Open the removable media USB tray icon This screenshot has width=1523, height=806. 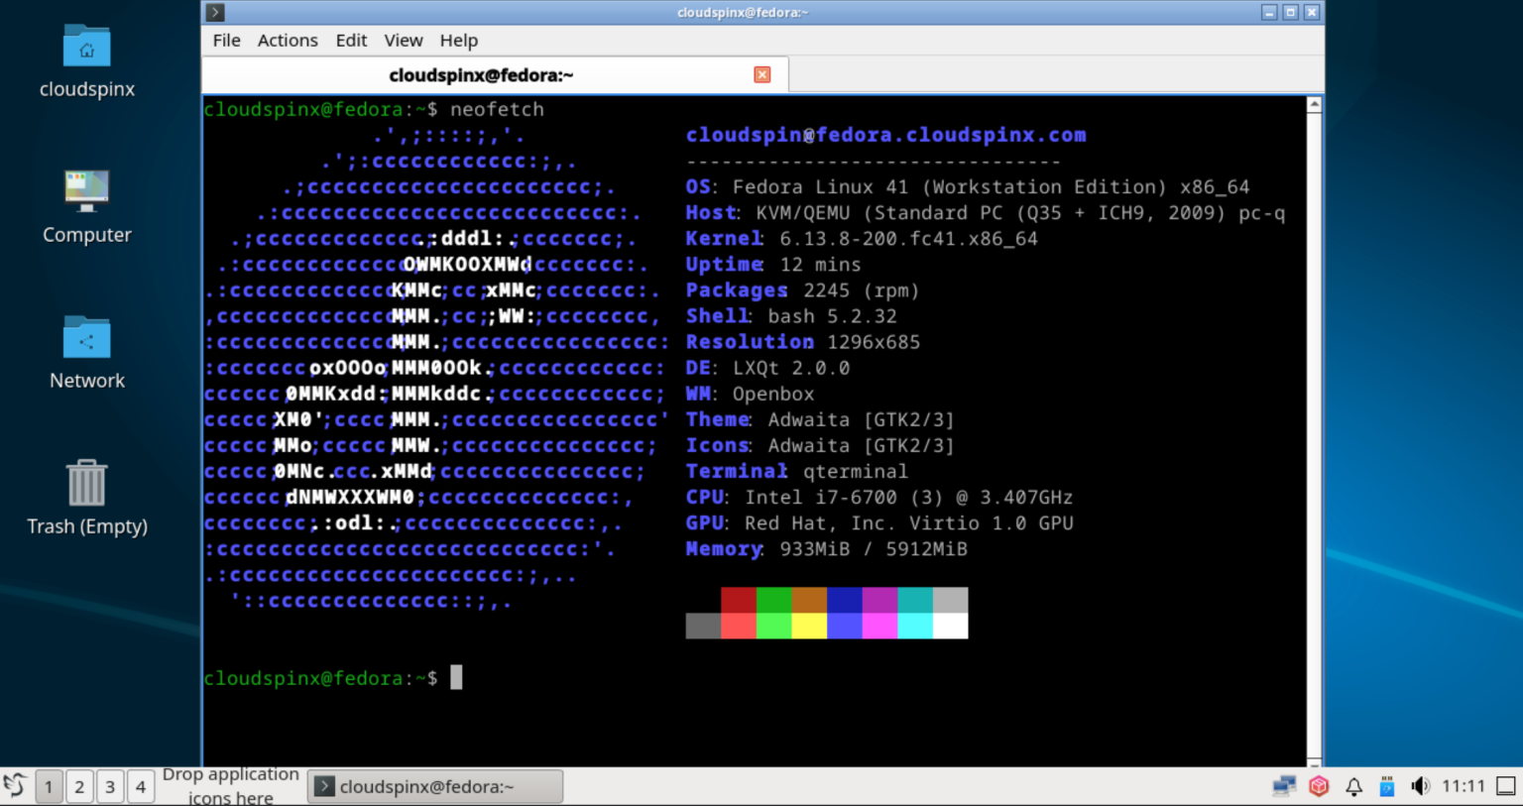pos(1386,786)
